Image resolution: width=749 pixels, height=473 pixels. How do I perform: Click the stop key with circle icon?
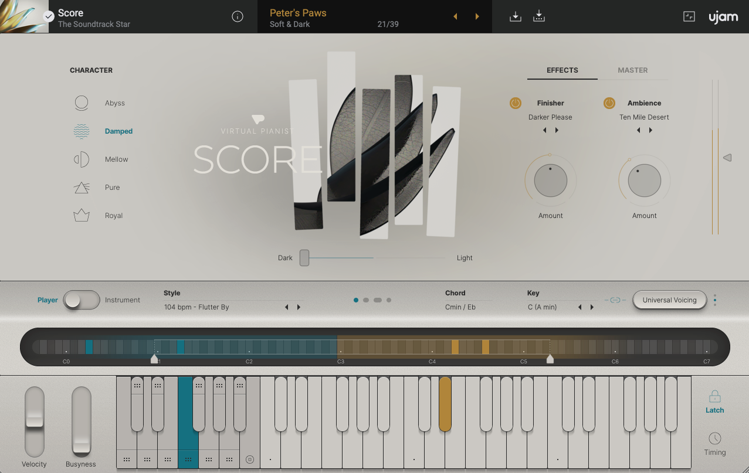click(x=250, y=460)
